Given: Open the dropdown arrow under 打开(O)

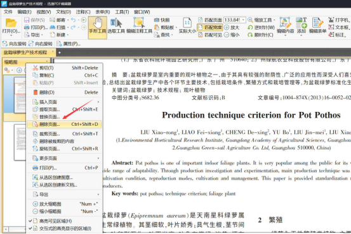Looking at the screenshot, I should point(11,35).
